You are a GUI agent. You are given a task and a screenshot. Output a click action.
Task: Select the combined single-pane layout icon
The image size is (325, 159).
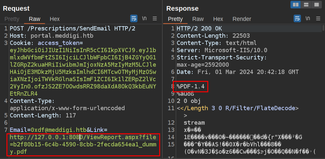[316, 5]
